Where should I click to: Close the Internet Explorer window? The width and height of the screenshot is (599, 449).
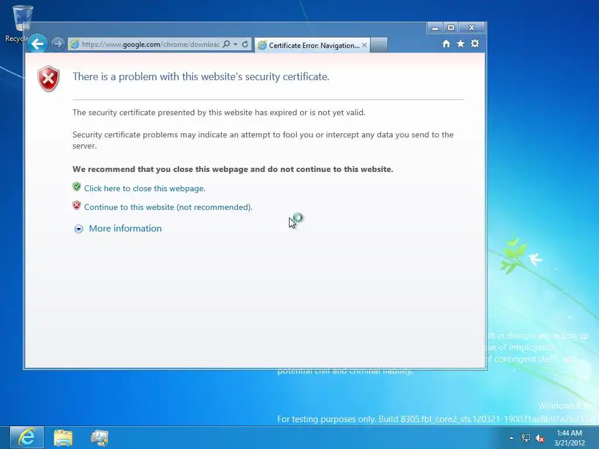pos(472,28)
